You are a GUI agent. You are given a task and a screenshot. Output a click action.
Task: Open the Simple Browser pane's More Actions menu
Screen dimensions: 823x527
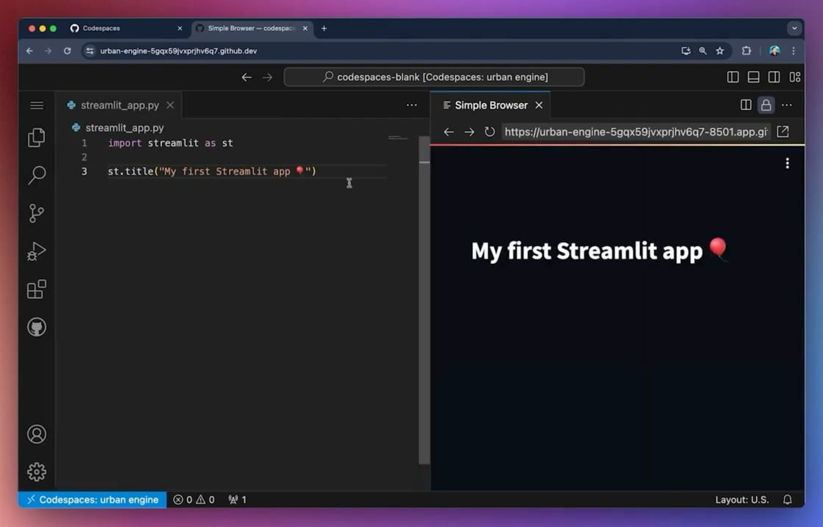787,105
